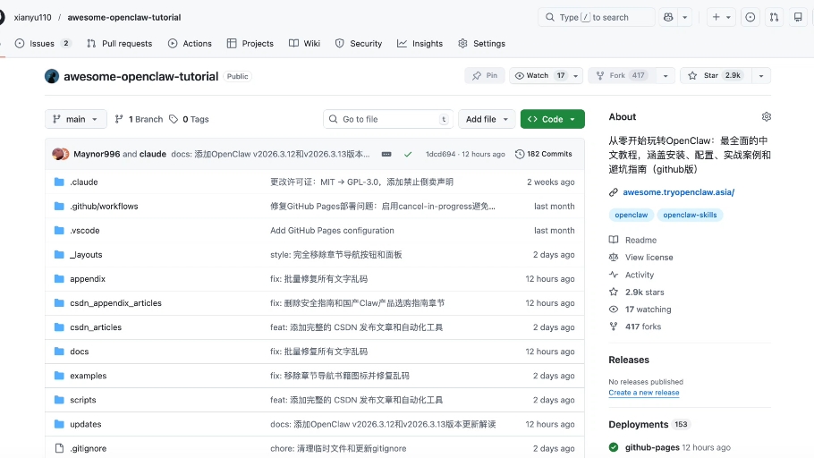Open the .github/workflows folder
Viewport: 814px width, 458px height.
[x=104, y=206]
